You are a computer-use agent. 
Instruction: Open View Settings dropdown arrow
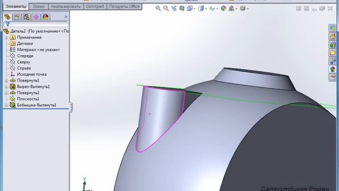coord(247,9)
